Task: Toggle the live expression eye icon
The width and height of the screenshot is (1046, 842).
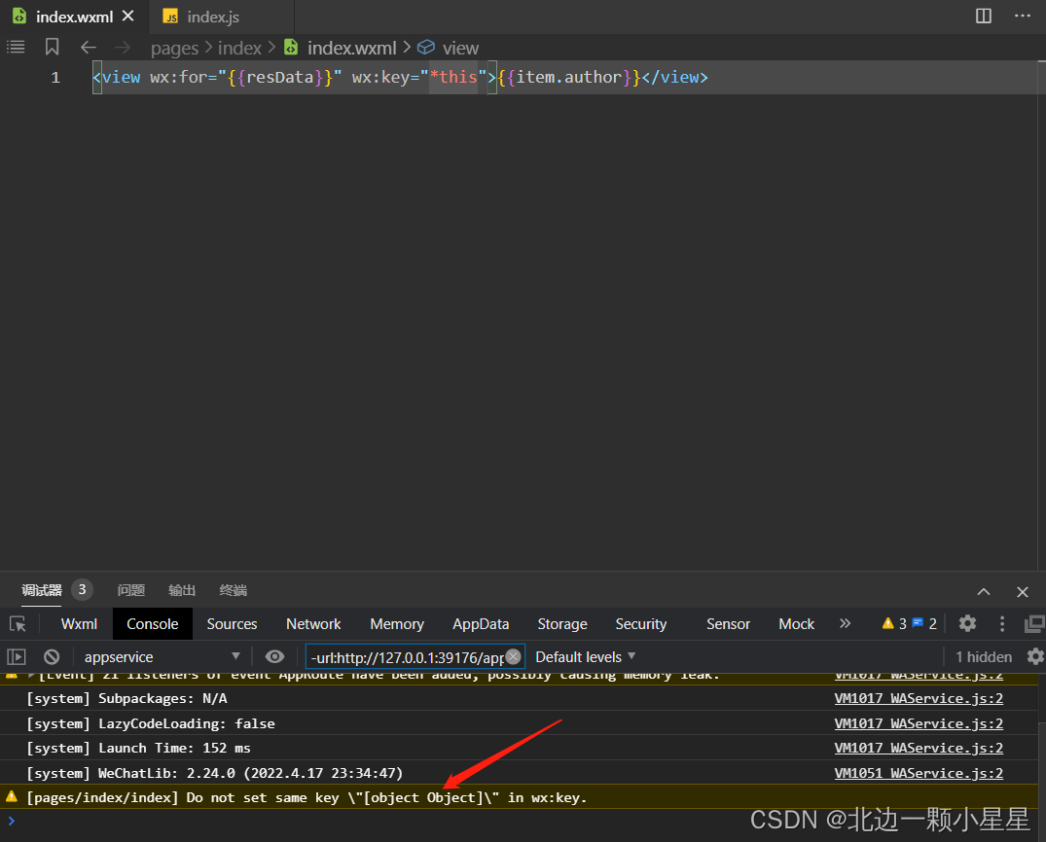Action: click(274, 656)
